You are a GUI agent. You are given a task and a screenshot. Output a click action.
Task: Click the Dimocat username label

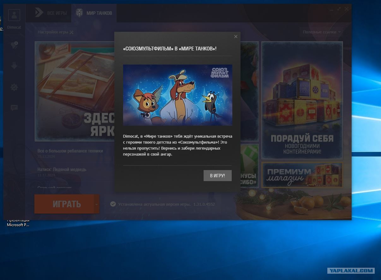[14, 27]
